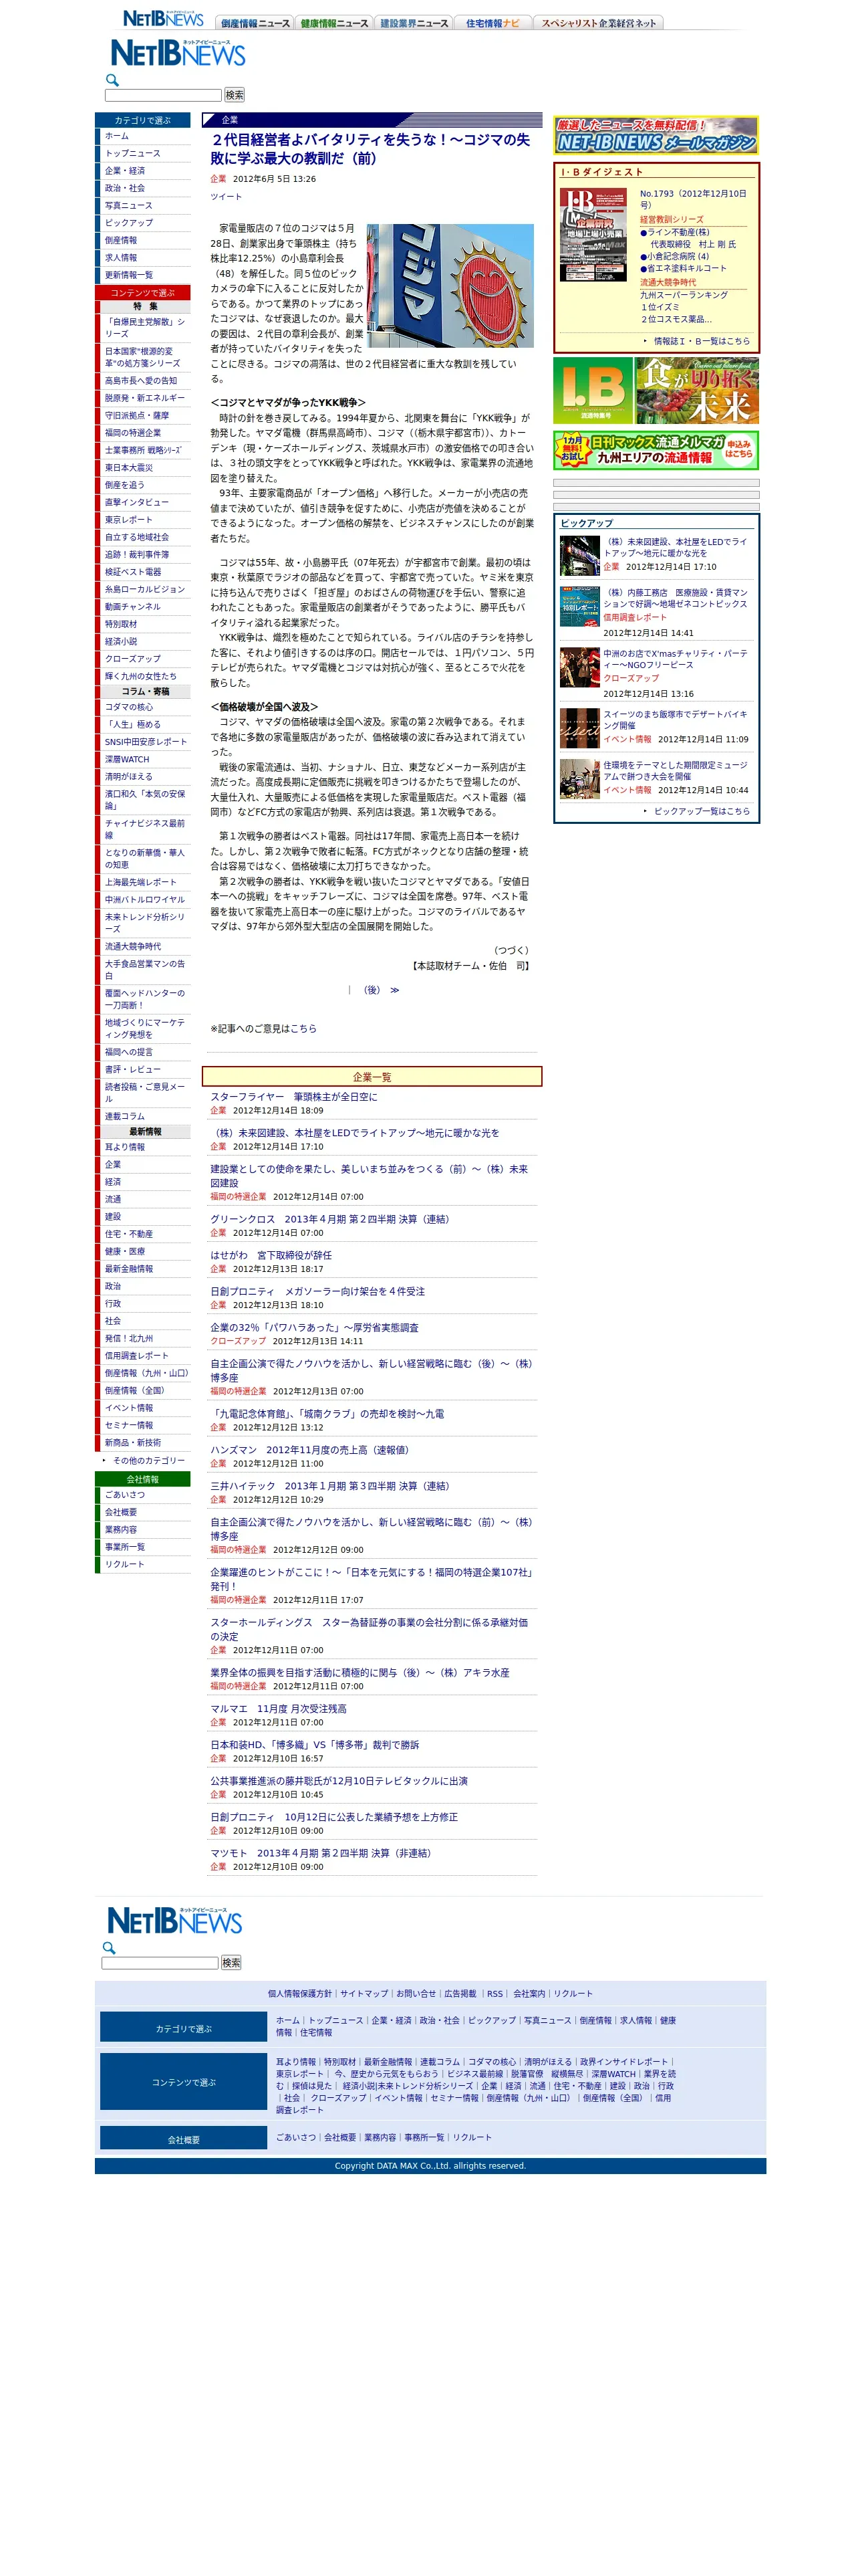Focus the top search input field
Viewport: 858px width, 2576px height.
click(x=163, y=95)
